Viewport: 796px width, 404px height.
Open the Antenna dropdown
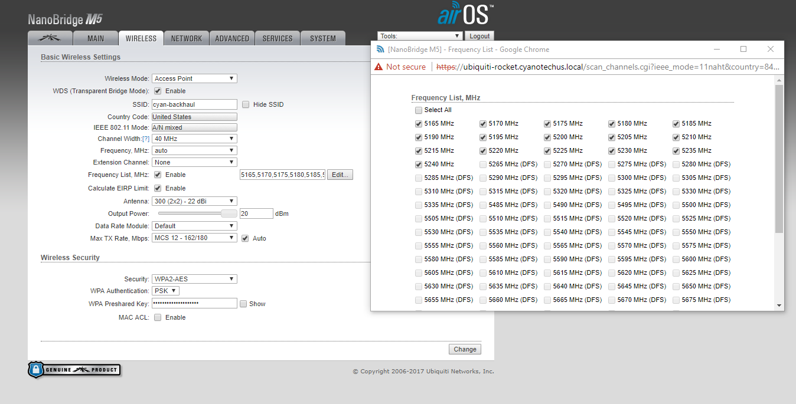(194, 201)
